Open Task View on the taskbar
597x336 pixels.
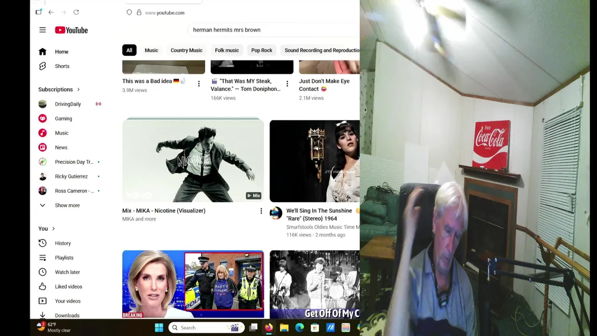(253, 328)
